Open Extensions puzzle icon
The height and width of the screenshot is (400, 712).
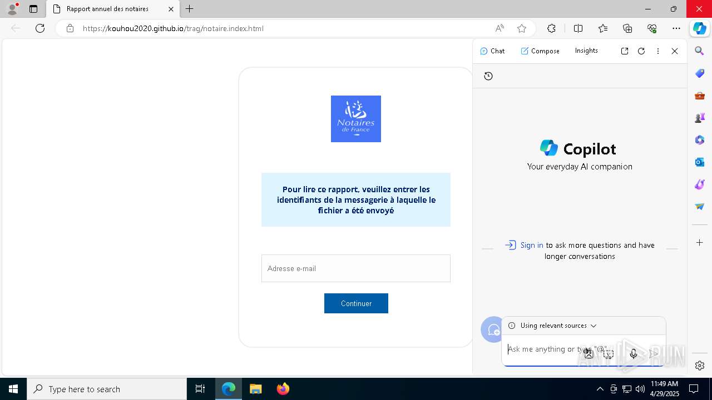pyautogui.click(x=551, y=28)
